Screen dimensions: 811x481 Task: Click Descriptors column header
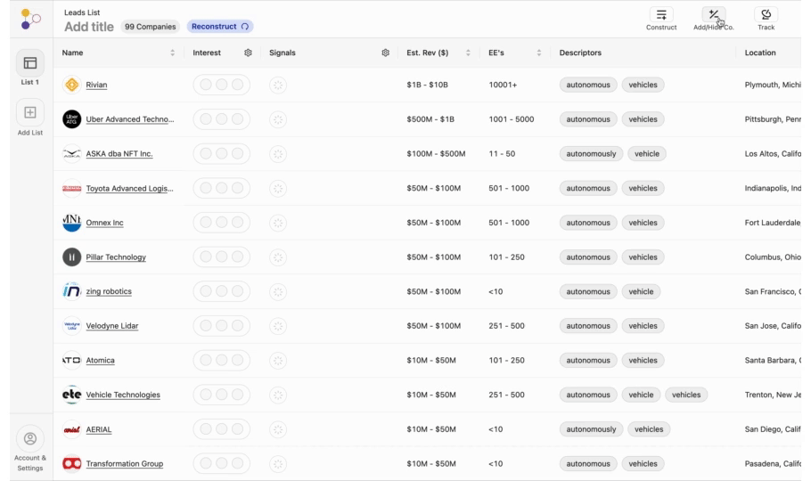tap(580, 53)
